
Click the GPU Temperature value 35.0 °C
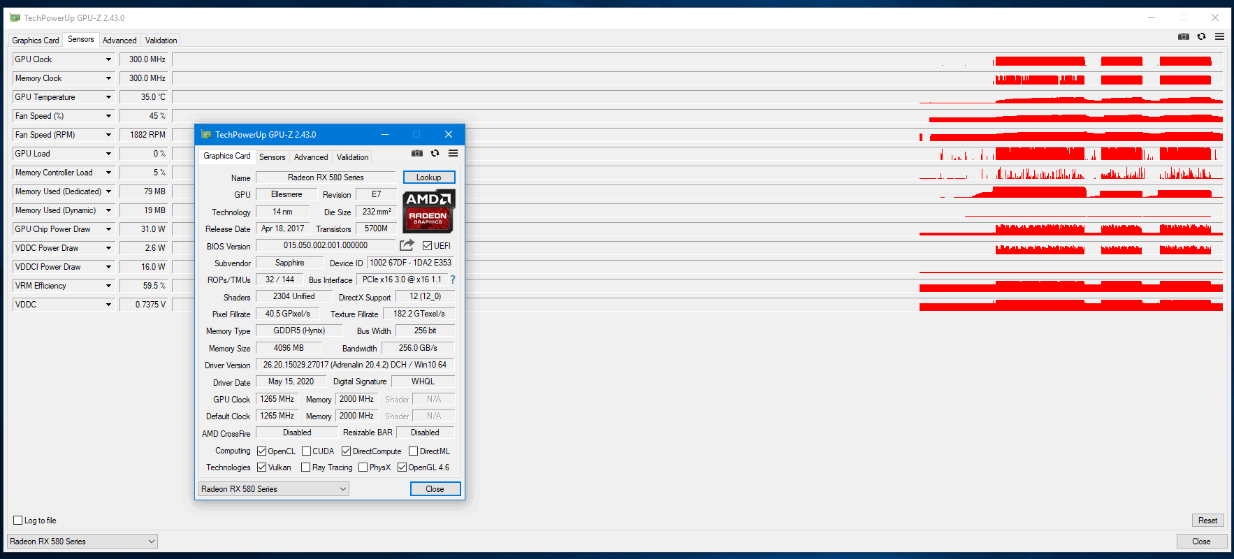145,97
